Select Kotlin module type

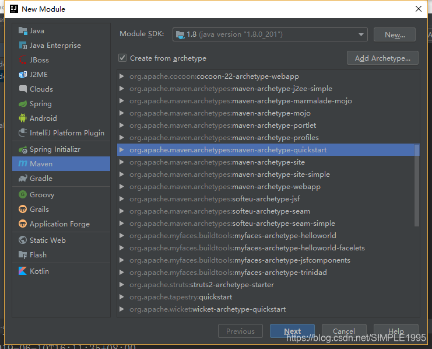pyautogui.click(x=61, y=271)
